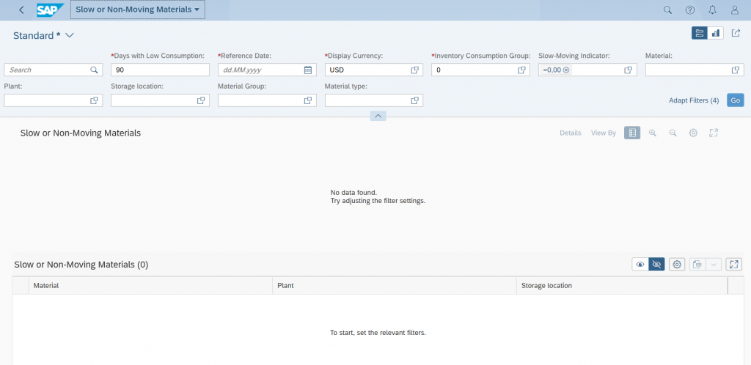Click the table export icon

tap(697, 264)
